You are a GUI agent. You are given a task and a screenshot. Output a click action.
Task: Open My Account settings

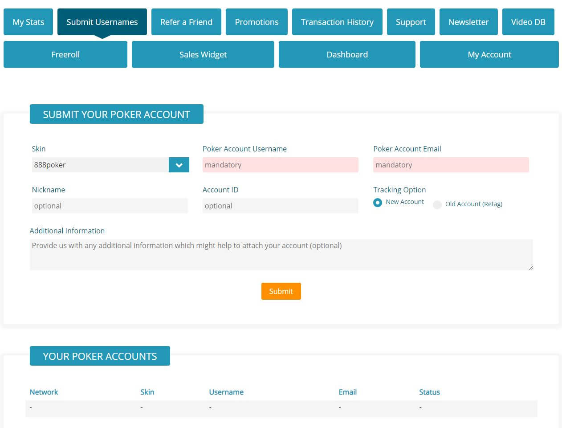tap(489, 54)
